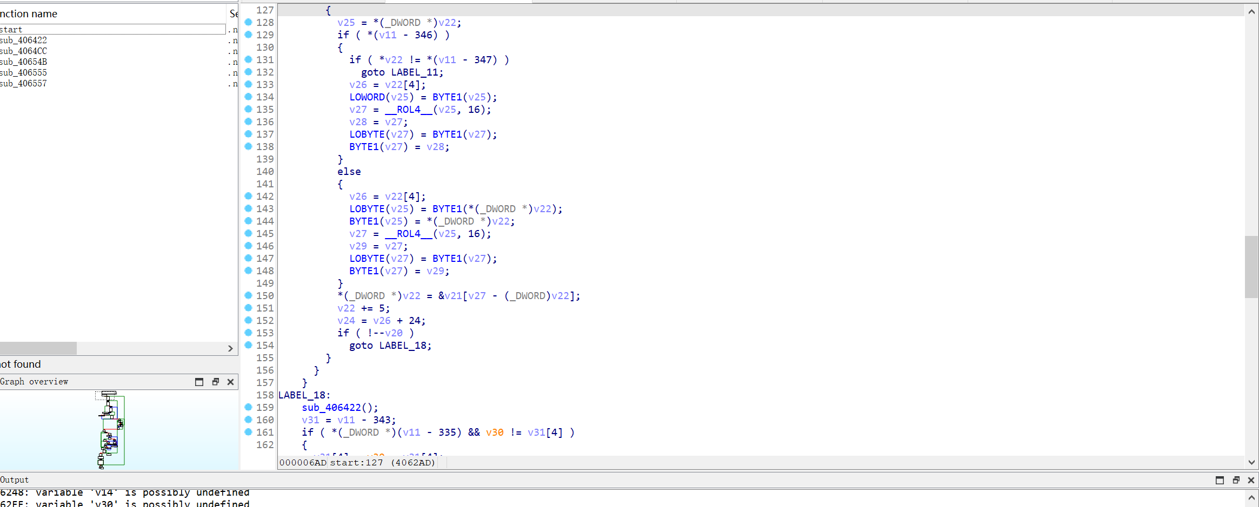
Task: Toggle breakpoint dot on line 161
Action: [248, 432]
